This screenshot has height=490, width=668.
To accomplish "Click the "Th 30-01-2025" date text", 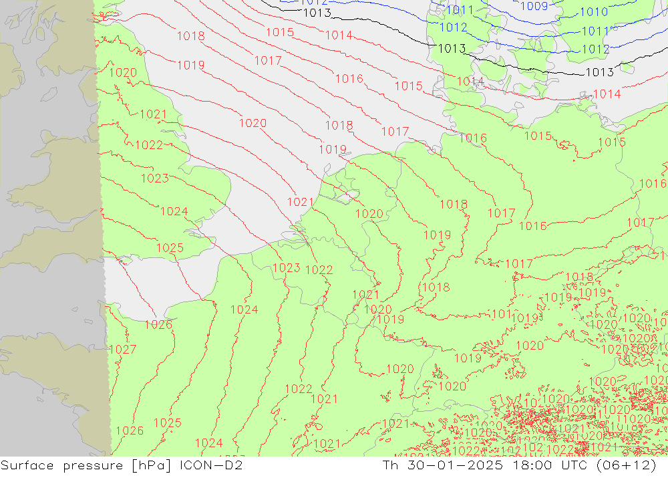I will pyautogui.click(x=443, y=465).
